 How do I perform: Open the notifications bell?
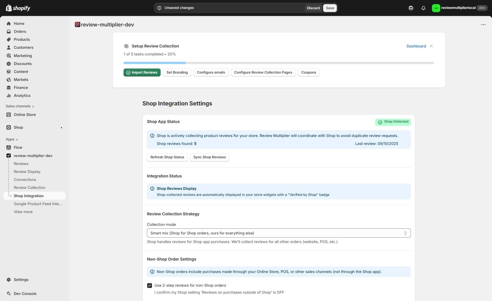[423, 8]
